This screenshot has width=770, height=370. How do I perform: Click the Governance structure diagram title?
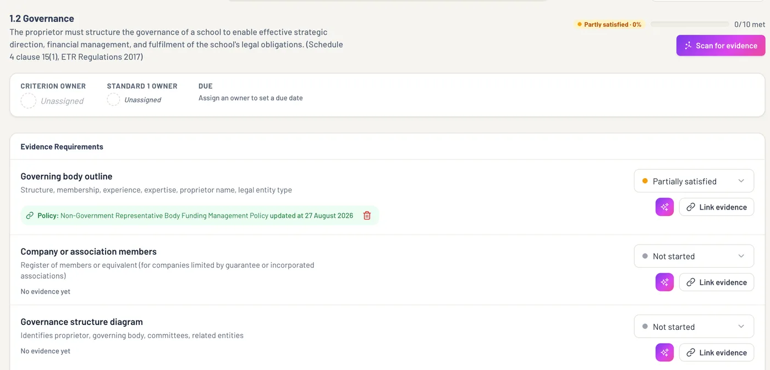click(x=81, y=322)
